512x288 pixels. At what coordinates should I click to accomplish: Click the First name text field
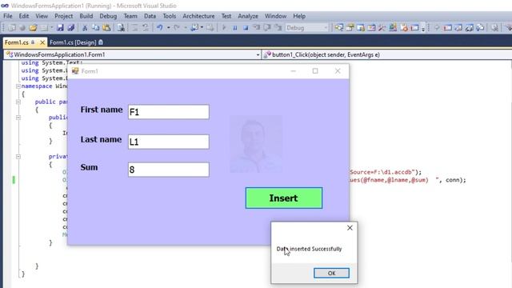coord(169,112)
